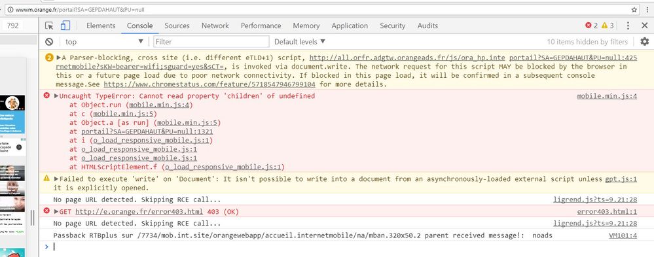Select the inspect element tool
Viewport: 654px width, 257px height.
pyautogui.click(x=49, y=26)
